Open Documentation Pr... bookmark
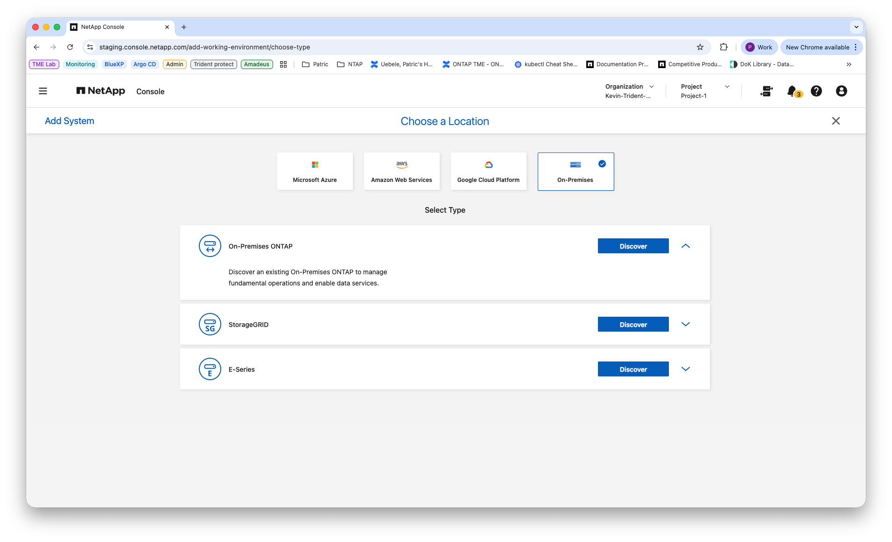The width and height of the screenshot is (892, 542). tap(618, 64)
